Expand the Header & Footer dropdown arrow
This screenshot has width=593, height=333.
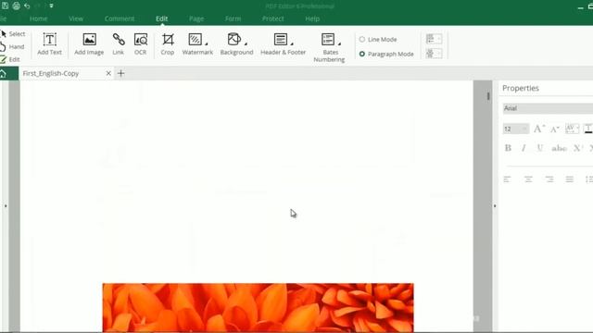(292, 43)
